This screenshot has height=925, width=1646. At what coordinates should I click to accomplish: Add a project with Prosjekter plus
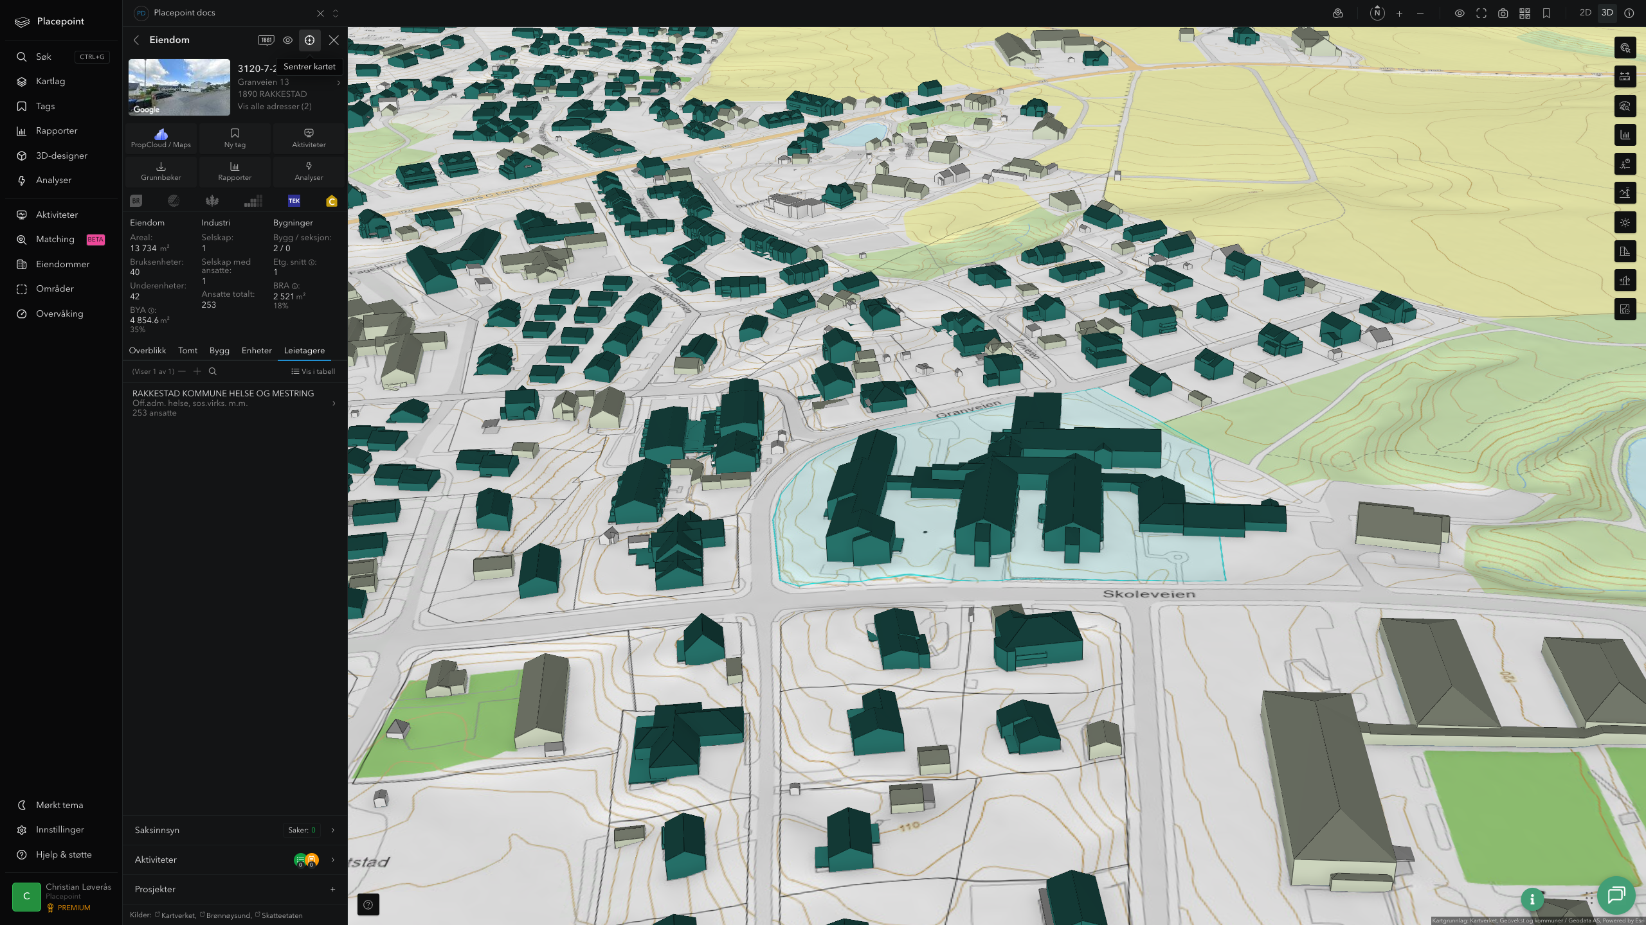(x=332, y=890)
